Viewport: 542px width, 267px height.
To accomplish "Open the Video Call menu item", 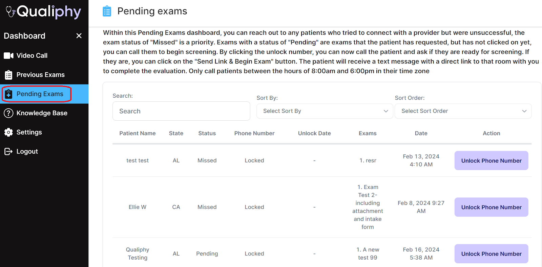I will click(x=32, y=56).
